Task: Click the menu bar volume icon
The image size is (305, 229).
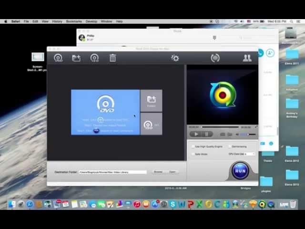Action: coord(242,21)
